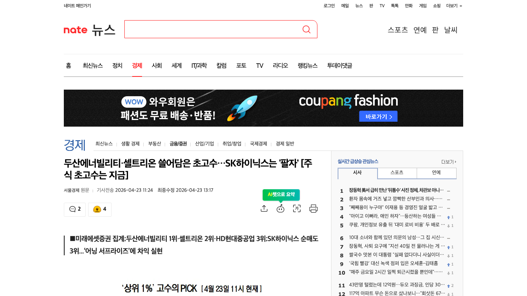Open the 투데이댓글 section
Screen dimensions: 527x296
pyautogui.click(x=340, y=65)
